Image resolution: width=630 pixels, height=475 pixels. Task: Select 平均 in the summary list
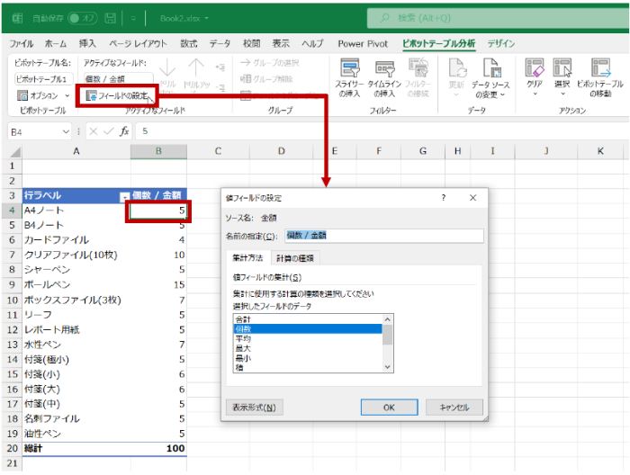[243, 338]
